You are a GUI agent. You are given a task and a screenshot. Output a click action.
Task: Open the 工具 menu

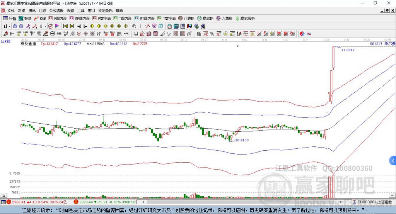coord(81,10)
